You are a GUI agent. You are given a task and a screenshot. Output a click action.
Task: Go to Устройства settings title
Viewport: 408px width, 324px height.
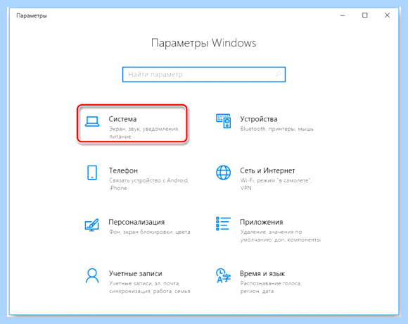pyautogui.click(x=259, y=119)
